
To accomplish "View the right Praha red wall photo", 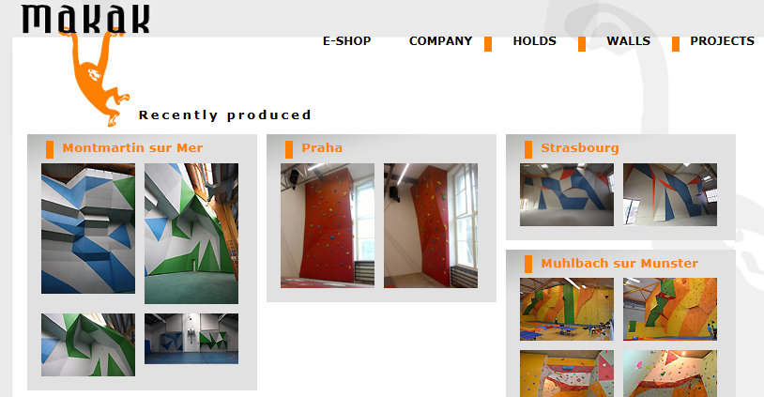I will [431, 225].
